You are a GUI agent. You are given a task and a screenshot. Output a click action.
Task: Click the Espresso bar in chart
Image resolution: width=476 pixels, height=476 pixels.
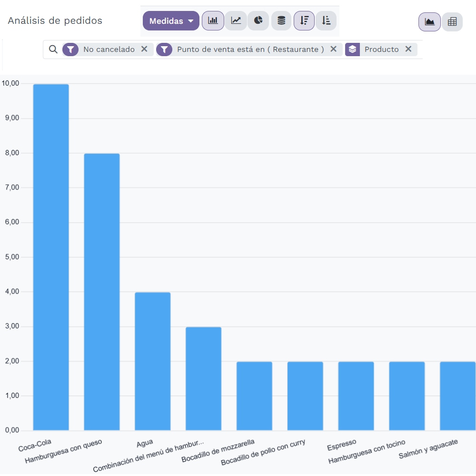point(356,396)
